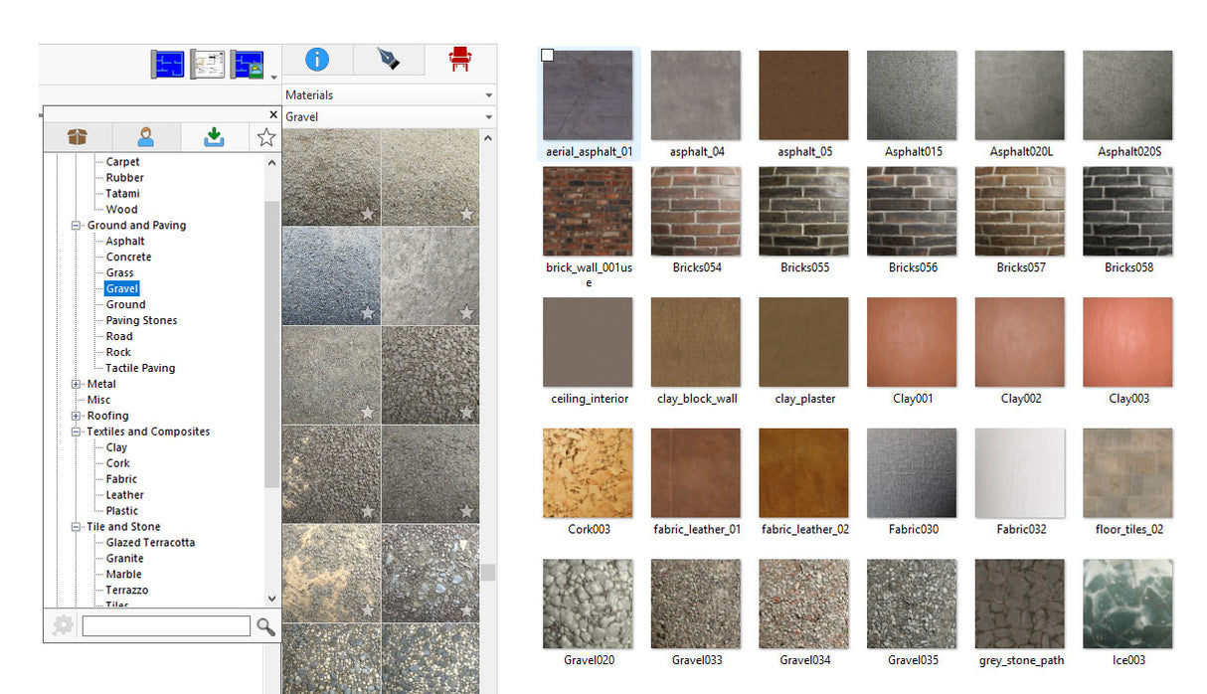
Task: Open the Gravel category dropdown
Action: click(487, 116)
